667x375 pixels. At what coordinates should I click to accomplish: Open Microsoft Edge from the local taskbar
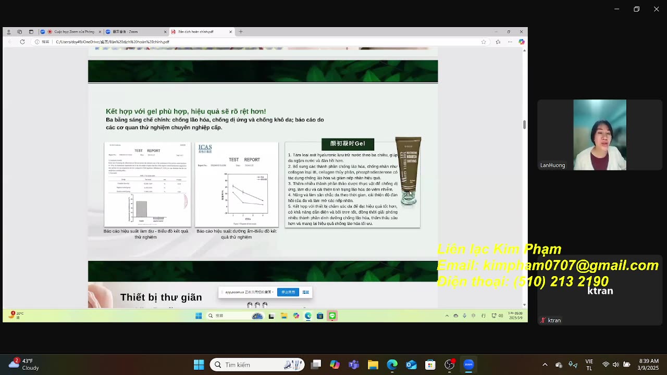392,365
